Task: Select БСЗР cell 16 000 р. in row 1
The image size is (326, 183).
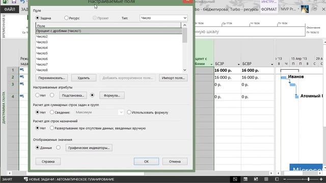Action: 228,70
